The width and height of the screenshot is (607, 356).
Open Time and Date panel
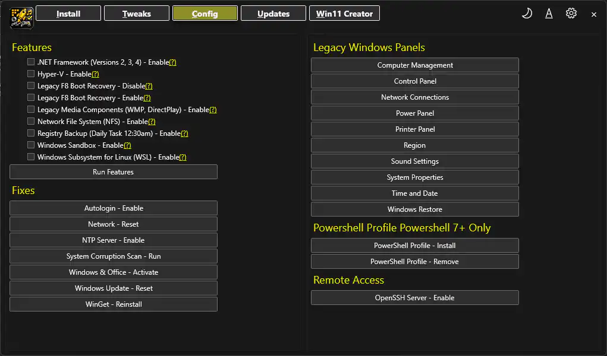tap(415, 193)
